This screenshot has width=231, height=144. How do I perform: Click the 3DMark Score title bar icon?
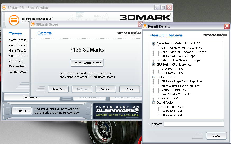tap(33, 24)
